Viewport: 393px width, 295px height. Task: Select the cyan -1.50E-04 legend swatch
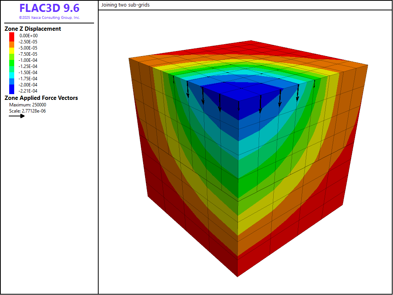12,72
